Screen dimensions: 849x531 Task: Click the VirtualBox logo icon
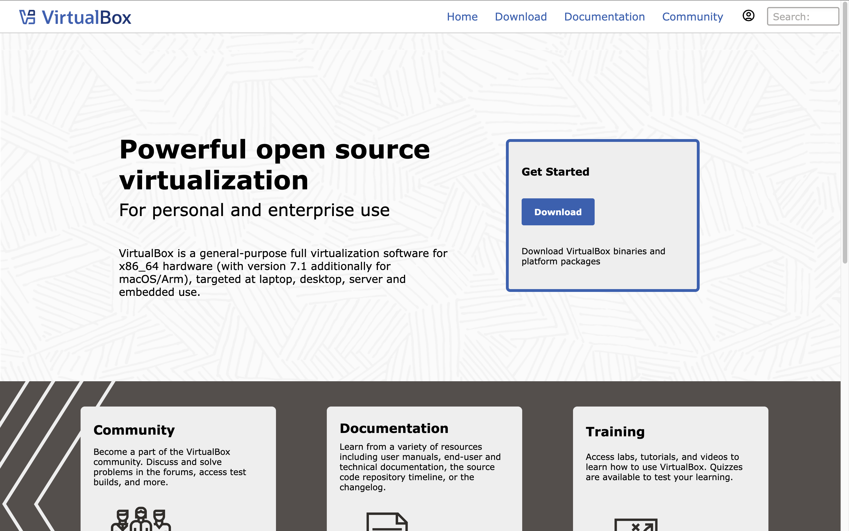pos(27,17)
